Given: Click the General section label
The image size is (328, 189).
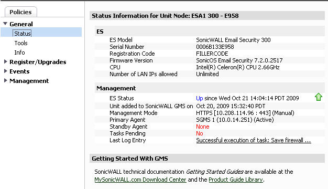Looking at the screenshot, I should (x=21, y=24).
